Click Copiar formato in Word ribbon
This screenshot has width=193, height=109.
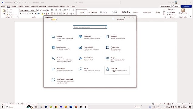[x=12, y=15]
